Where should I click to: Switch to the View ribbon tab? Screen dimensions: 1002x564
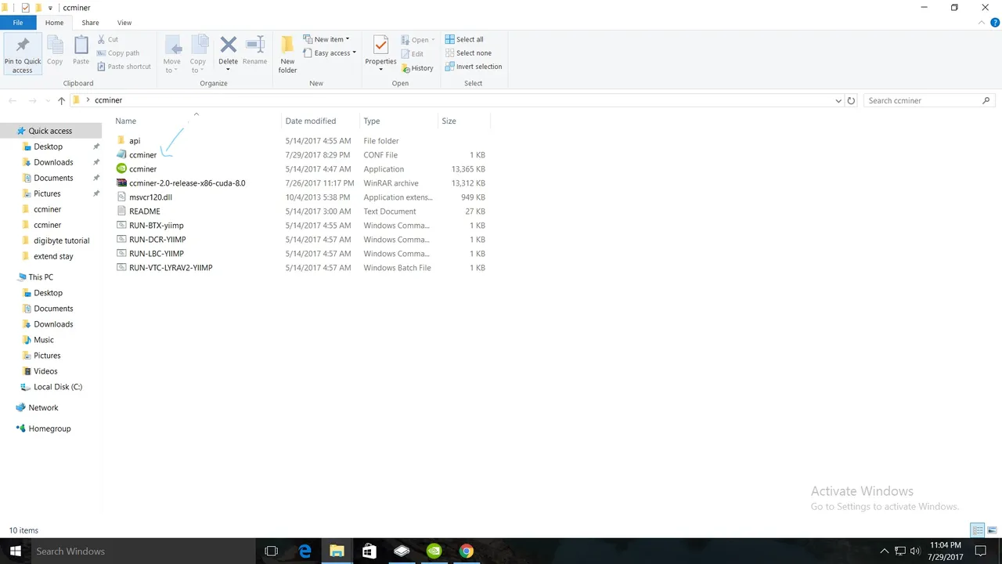click(x=124, y=23)
